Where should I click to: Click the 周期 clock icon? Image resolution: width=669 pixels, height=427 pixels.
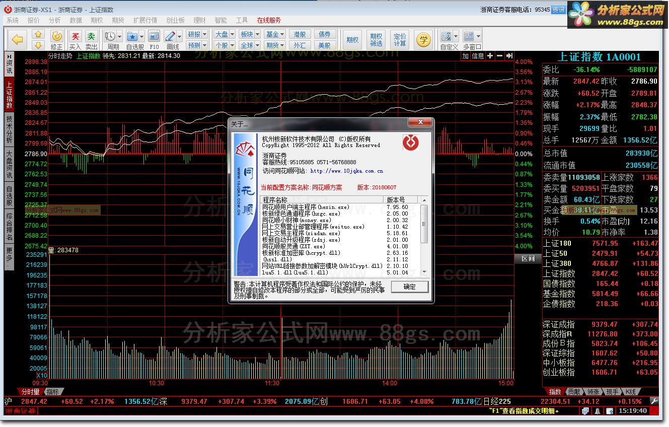(x=110, y=36)
